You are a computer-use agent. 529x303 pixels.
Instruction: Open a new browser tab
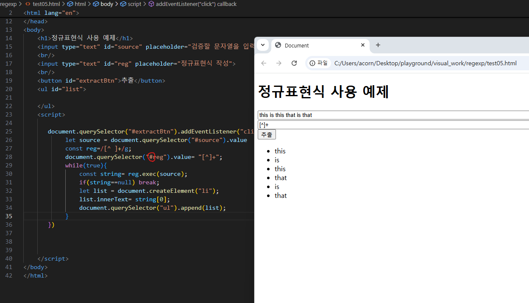[378, 45]
